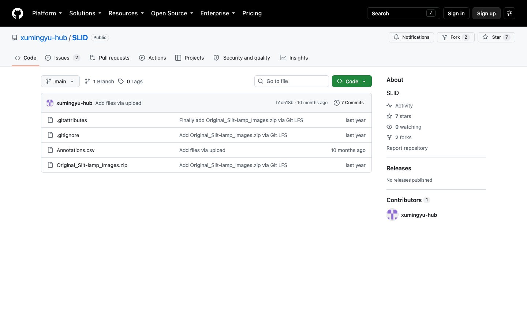The image size is (527, 329).
Task: Click the file icon next to .gitattributes
Action: click(51, 120)
